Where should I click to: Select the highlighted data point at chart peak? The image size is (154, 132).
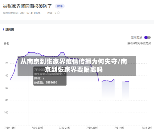click(29, 52)
